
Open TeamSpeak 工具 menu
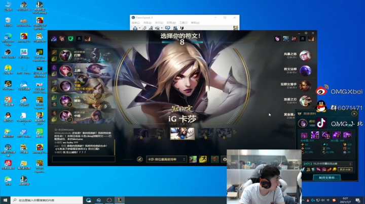(x=183, y=23)
